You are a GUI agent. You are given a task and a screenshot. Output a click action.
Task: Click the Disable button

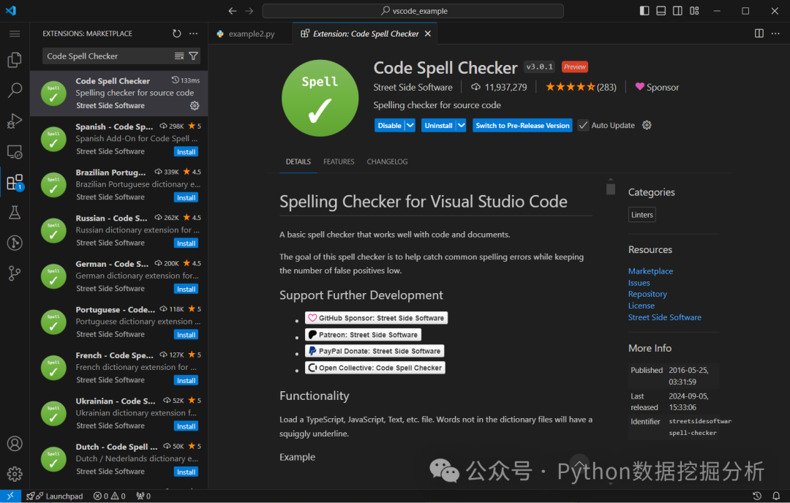point(389,125)
